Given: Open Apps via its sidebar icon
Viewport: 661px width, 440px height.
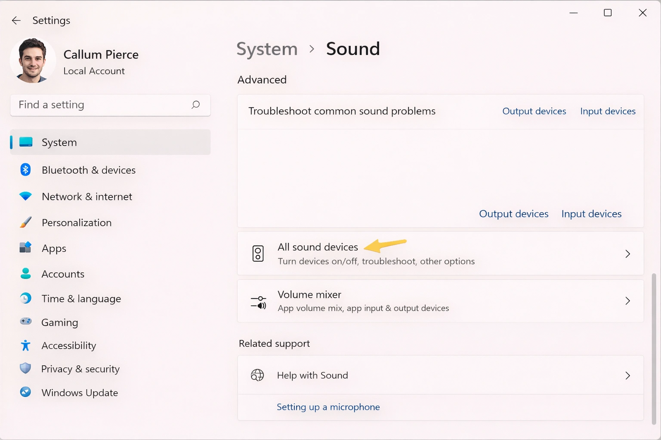Looking at the screenshot, I should (25, 248).
